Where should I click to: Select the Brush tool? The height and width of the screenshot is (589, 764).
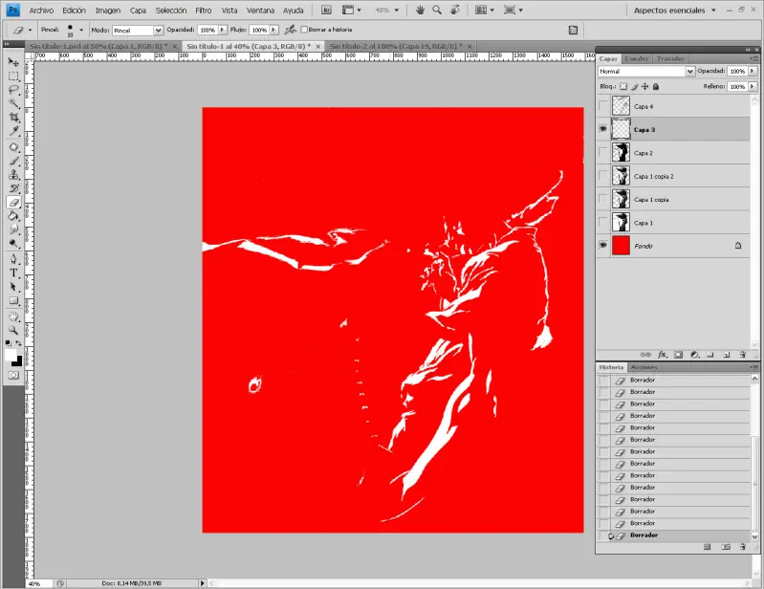tap(13, 161)
